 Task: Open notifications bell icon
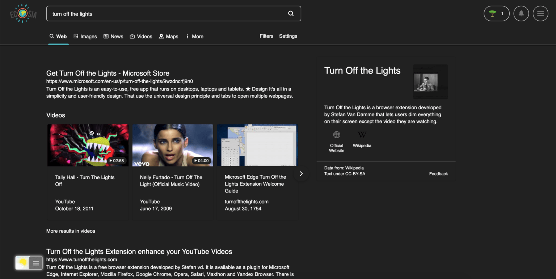click(x=521, y=14)
